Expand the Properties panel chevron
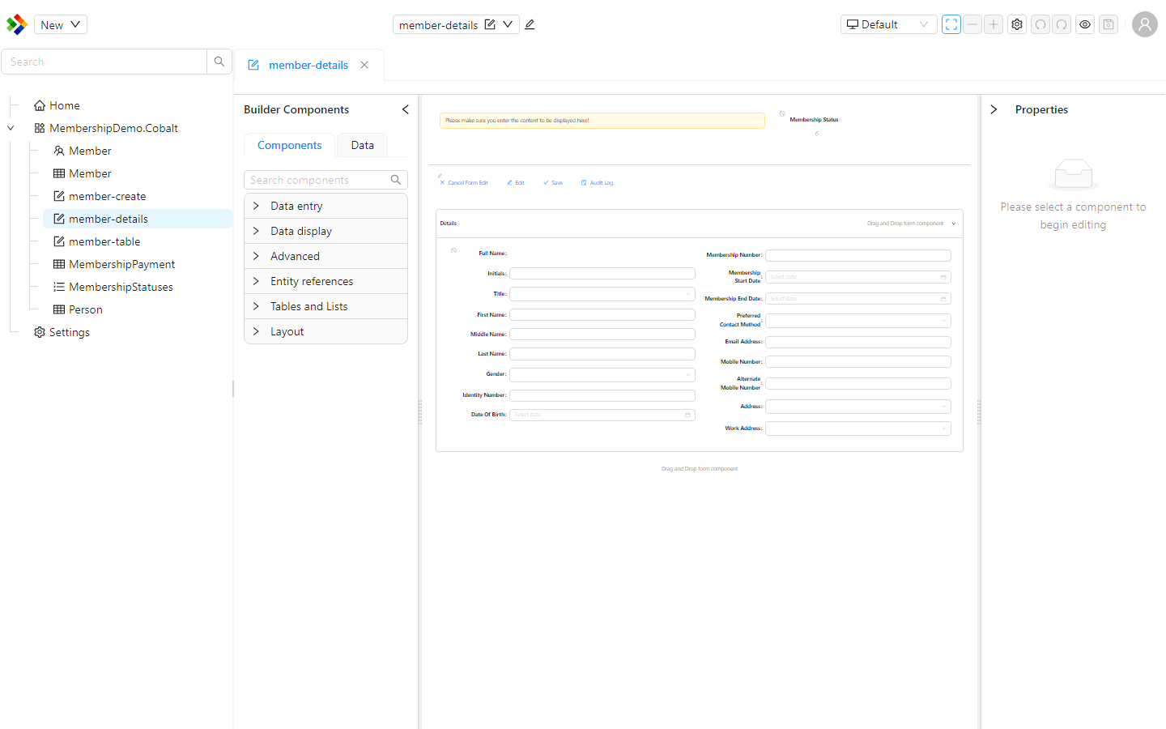1166x729 pixels. click(x=994, y=109)
